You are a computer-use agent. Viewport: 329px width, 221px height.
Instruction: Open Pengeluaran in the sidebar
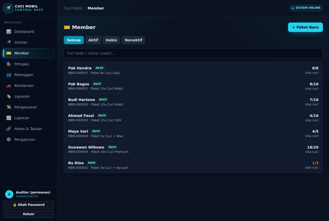click(29, 107)
